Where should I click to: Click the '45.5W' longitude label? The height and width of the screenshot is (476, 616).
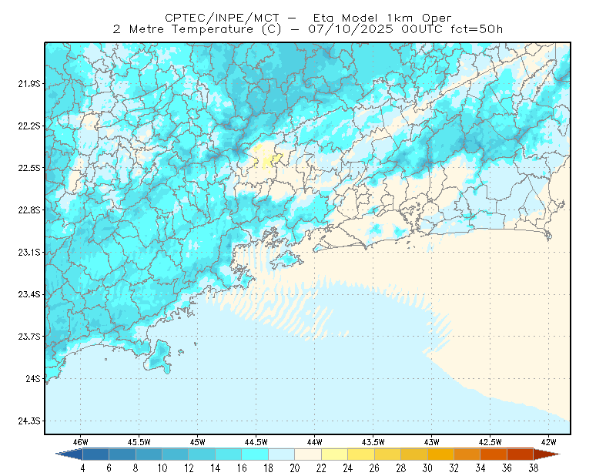[139, 442]
